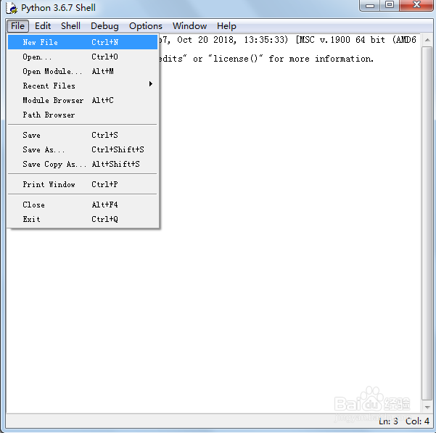The height and width of the screenshot is (433, 436).
Task: Choose Exit to quit IDLE
Action: point(83,219)
